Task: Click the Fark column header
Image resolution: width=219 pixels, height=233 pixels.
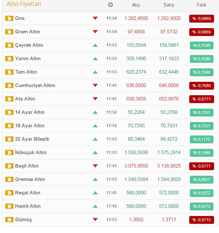Action: click(201, 5)
